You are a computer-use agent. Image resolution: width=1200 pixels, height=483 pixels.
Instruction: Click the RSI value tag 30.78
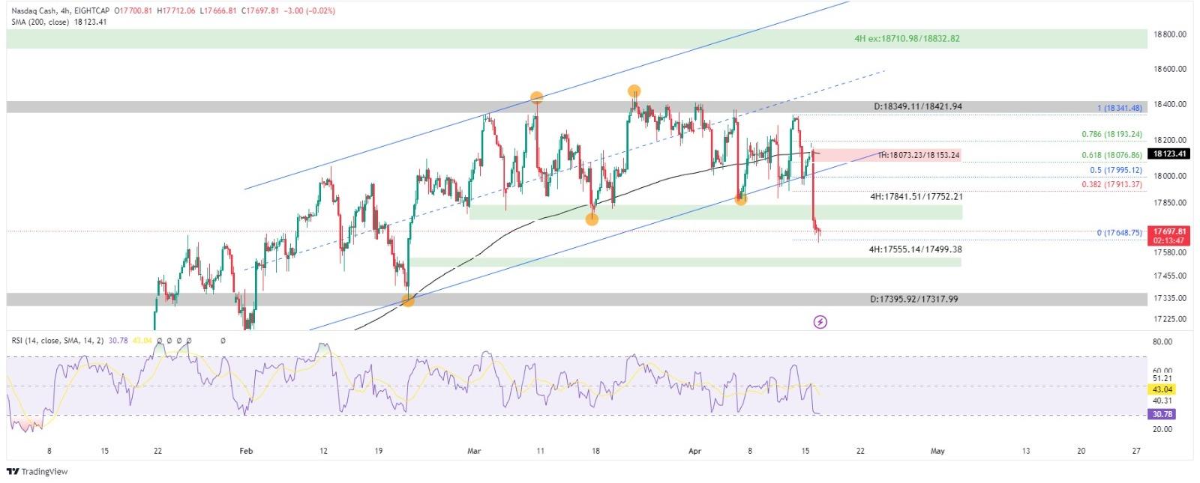pyautogui.click(x=1162, y=414)
